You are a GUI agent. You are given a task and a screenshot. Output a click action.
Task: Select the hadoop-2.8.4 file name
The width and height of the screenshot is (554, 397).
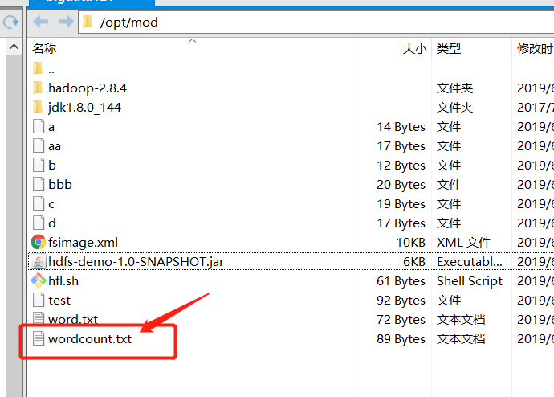tap(88, 88)
